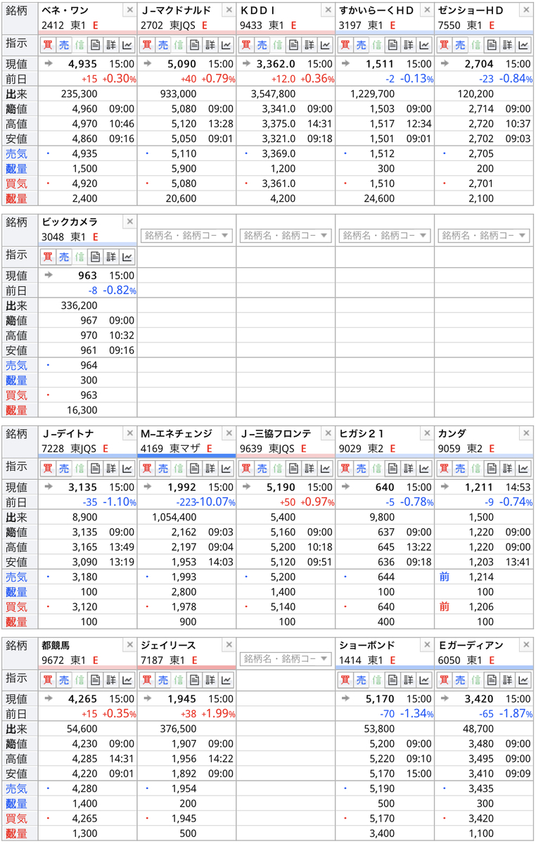Click the 買 buy icon for ショーボンド
Viewport: 536px width, 844px height.
click(x=345, y=680)
